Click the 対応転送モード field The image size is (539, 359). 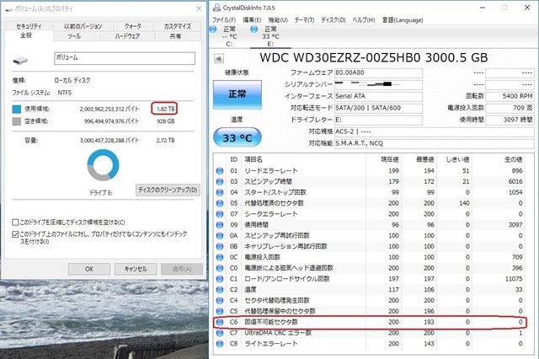coord(378,108)
